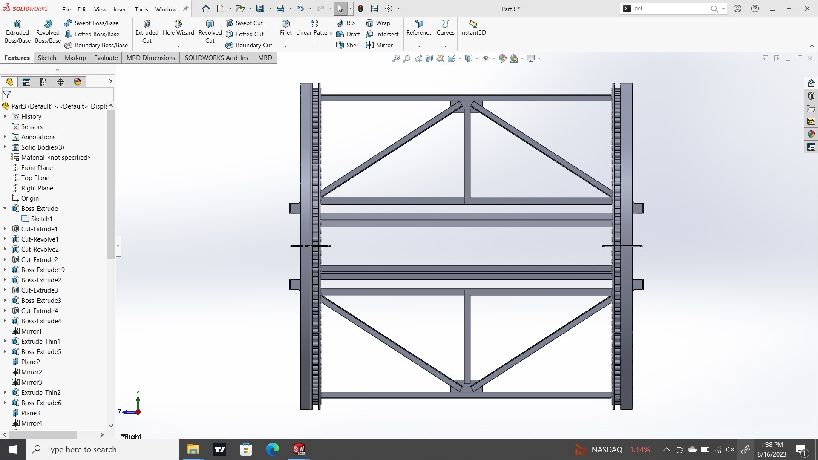Image resolution: width=818 pixels, height=460 pixels.
Task: Toggle the Hide/Show Items eye icon
Action: pos(485,58)
